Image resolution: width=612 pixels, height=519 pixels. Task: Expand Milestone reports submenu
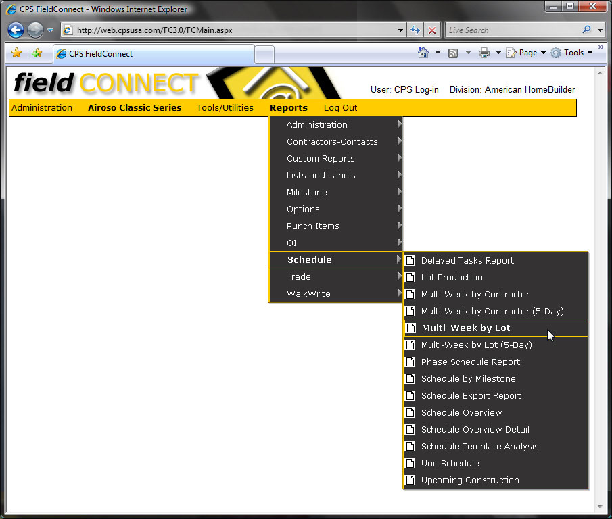click(x=335, y=192)
